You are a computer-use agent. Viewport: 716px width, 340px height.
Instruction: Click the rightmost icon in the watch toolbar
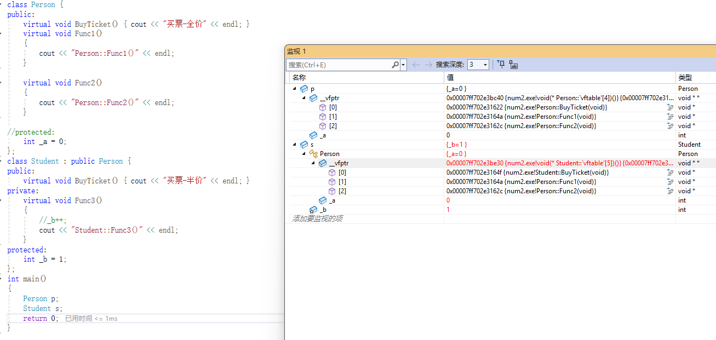[513, 65]
